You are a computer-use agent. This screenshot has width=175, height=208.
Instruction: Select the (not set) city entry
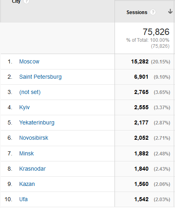tap(30, 92)
